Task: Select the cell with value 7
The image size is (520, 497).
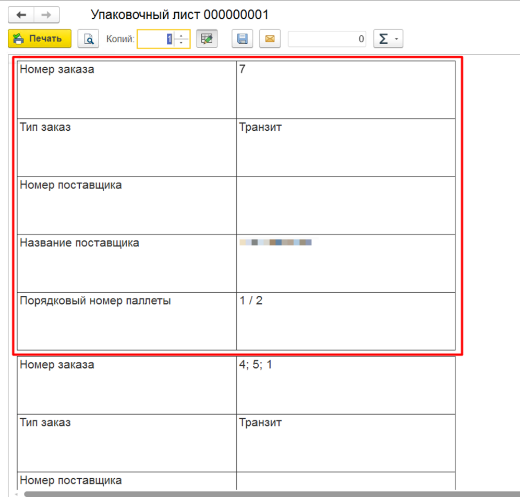Action: pyautogui.click(x=346, y=90)
